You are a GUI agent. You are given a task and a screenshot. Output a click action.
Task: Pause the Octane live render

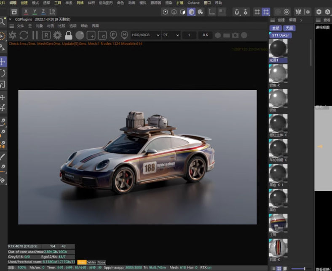[35, 35]
